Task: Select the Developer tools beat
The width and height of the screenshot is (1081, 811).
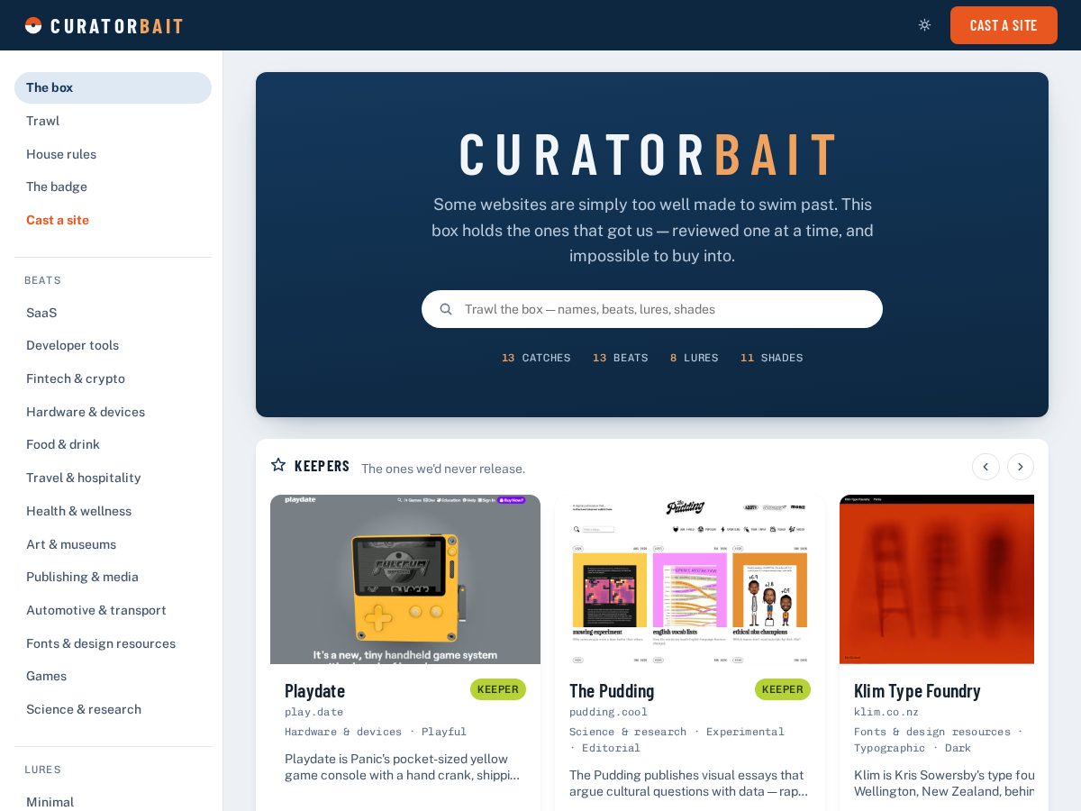Action: [113, 345]
